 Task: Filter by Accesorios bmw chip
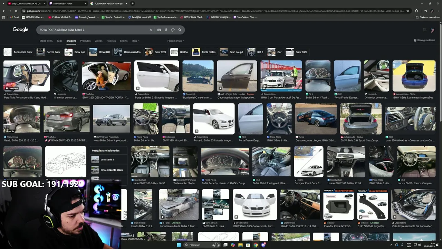[x=19, y=52]
